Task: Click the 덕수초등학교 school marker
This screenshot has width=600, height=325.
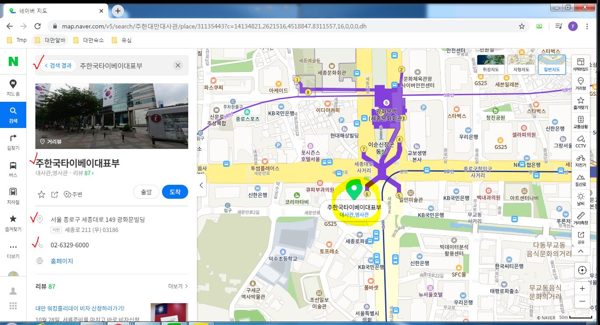Action: coord(283,255)
